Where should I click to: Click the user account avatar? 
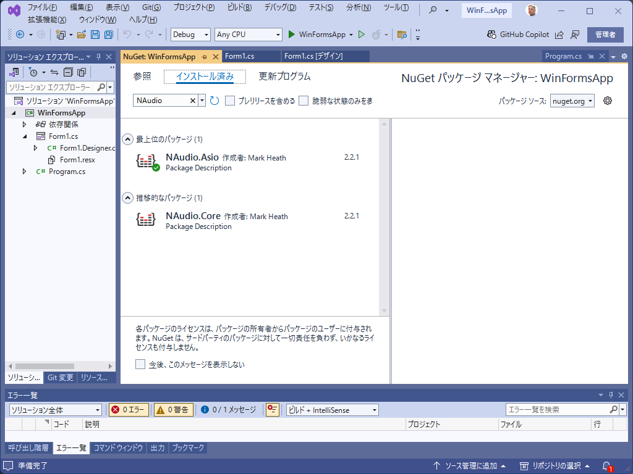[532, 10]
